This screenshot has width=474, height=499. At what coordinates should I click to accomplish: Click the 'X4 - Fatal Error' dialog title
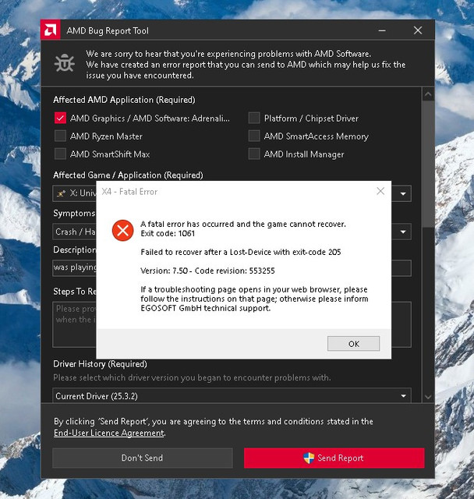click(x=129, y=192)
